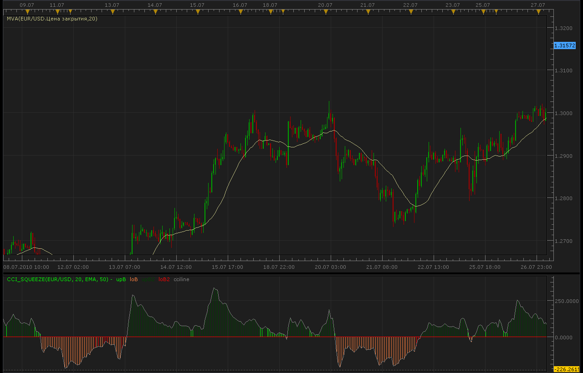The width and height of the screenshot is (583, 373).
Task: Click the orange loB legend entry
Action: pos(134,279)
